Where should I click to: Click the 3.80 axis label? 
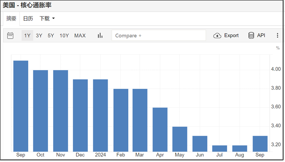coord(276,88)
